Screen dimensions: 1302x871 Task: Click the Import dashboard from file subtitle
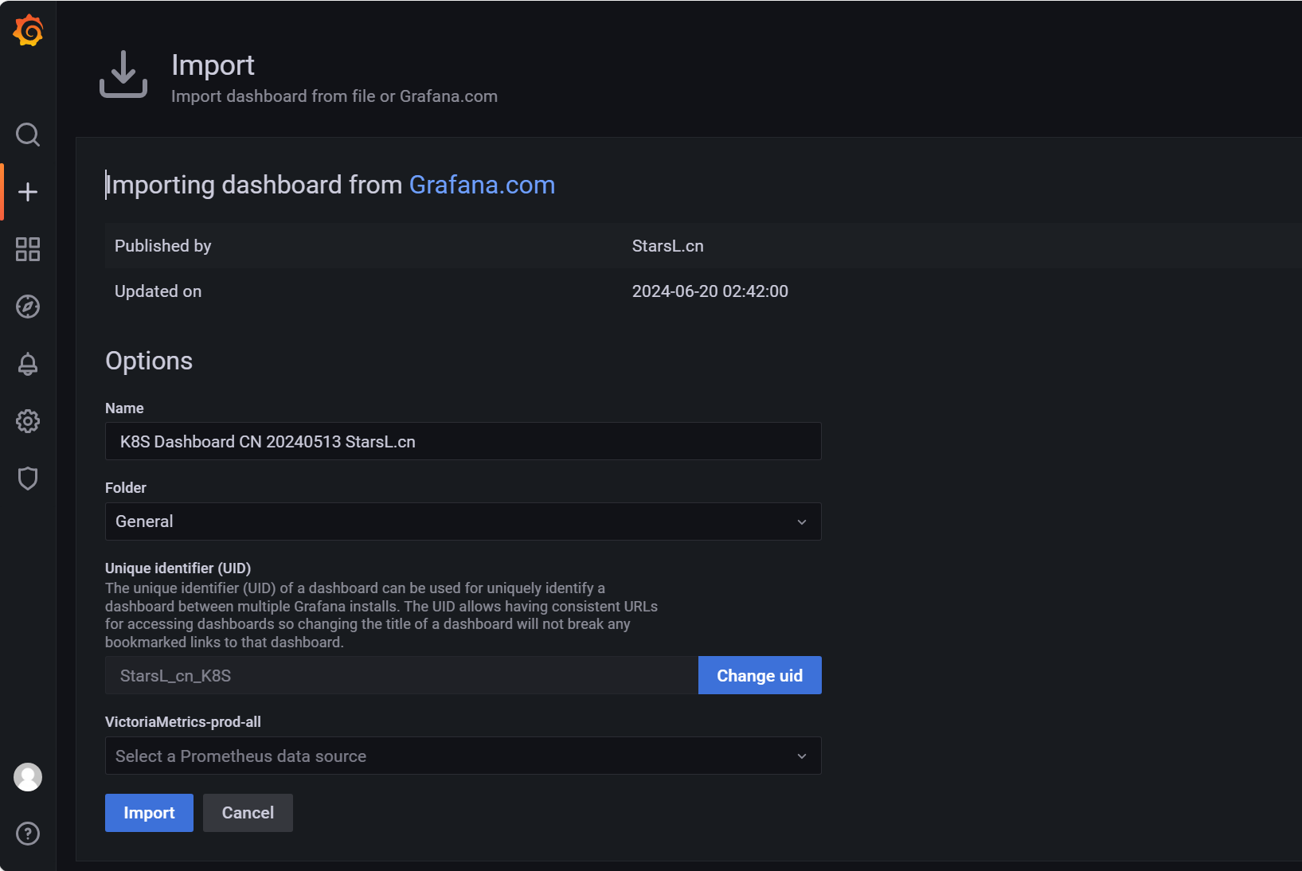pyautogui.click(x=334, y=96)
